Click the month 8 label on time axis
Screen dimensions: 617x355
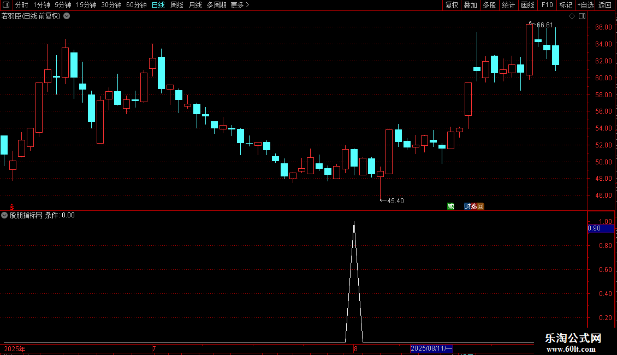(x=355, y=348)
